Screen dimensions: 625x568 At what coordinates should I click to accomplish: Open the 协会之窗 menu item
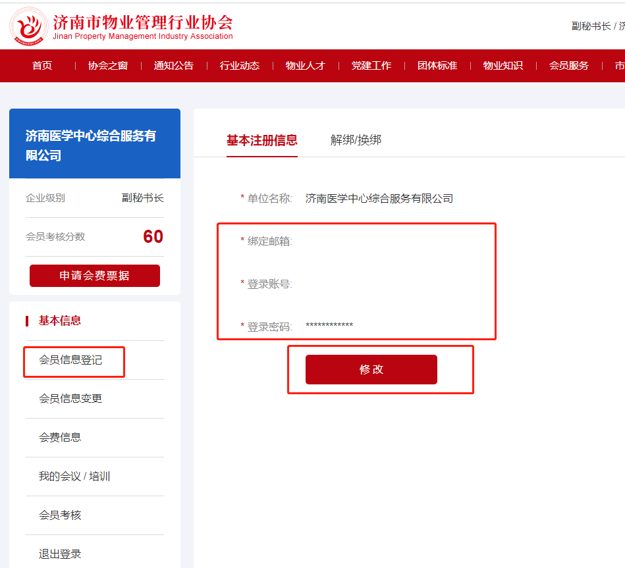click(x=108, y=66)
